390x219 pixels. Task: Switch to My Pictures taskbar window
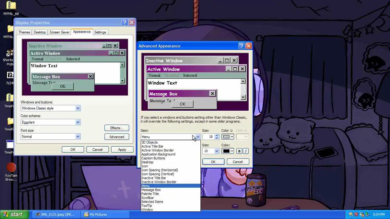pos(105,214)
